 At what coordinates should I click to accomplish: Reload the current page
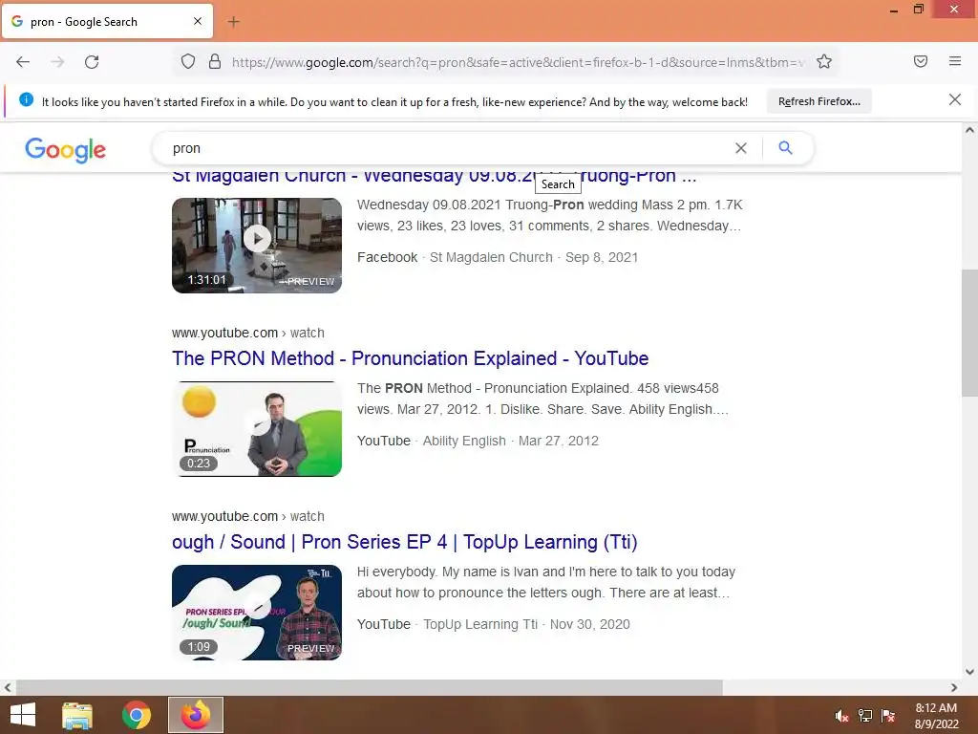[x=92, y=62]
